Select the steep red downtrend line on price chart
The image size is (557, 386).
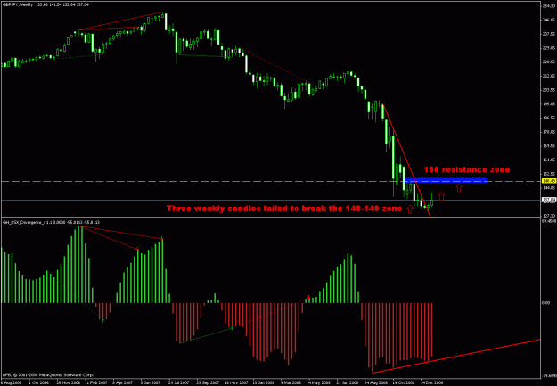[406, 160]
